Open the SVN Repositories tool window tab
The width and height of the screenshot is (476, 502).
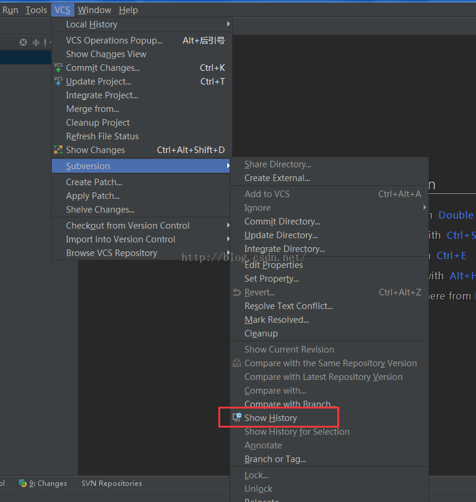point(112,484)
